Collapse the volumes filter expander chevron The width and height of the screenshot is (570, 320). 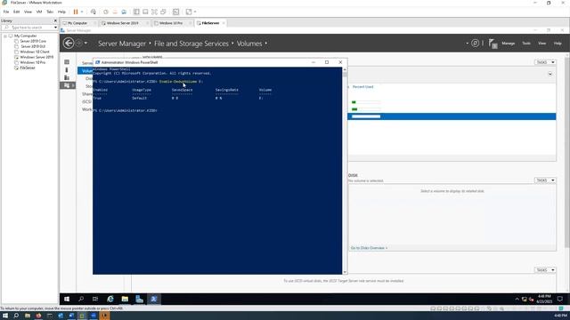coord(550,74)
